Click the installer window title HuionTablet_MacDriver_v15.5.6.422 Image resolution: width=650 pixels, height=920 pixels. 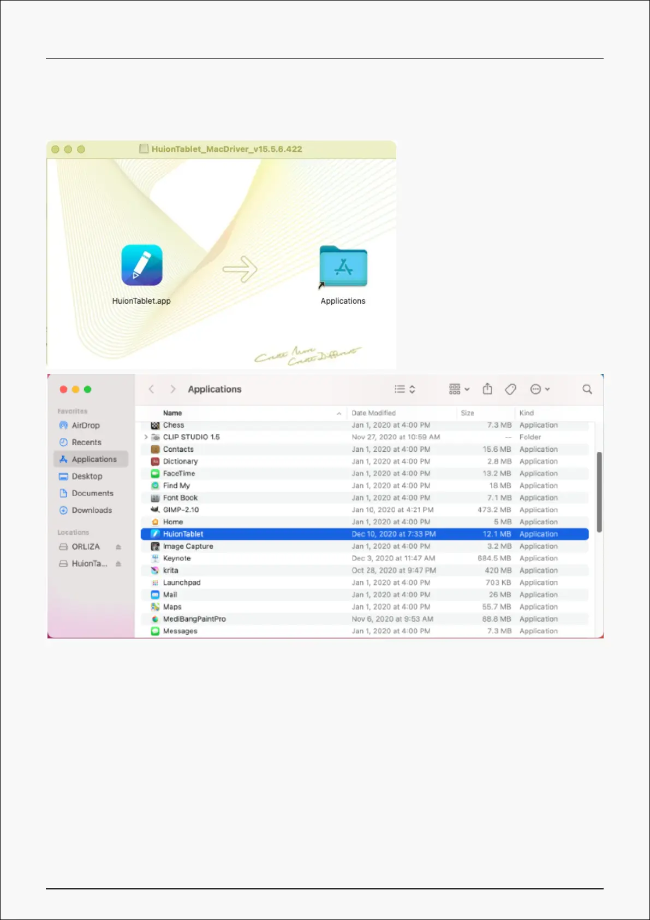point(226,149)
